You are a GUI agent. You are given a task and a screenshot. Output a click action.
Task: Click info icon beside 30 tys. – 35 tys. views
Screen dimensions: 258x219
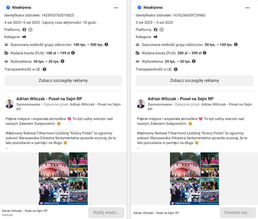click(x=62, y=61)
